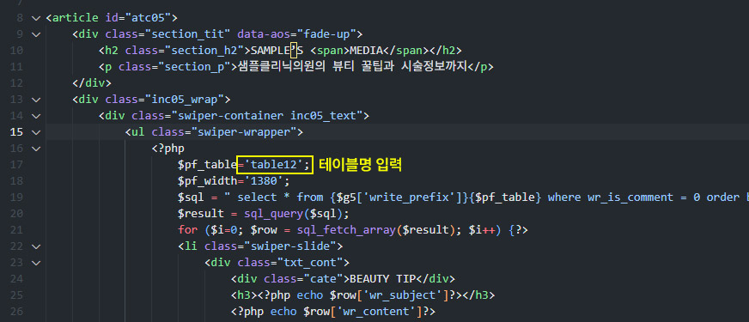Fold the swiper-slide li on line 22
This screenshot has height=322, width=749.
click(x=36, y=246)
